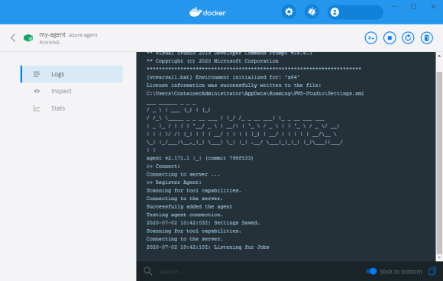Open the user account menu
This screenshot has height=281, width=443.
coord(355,12)
